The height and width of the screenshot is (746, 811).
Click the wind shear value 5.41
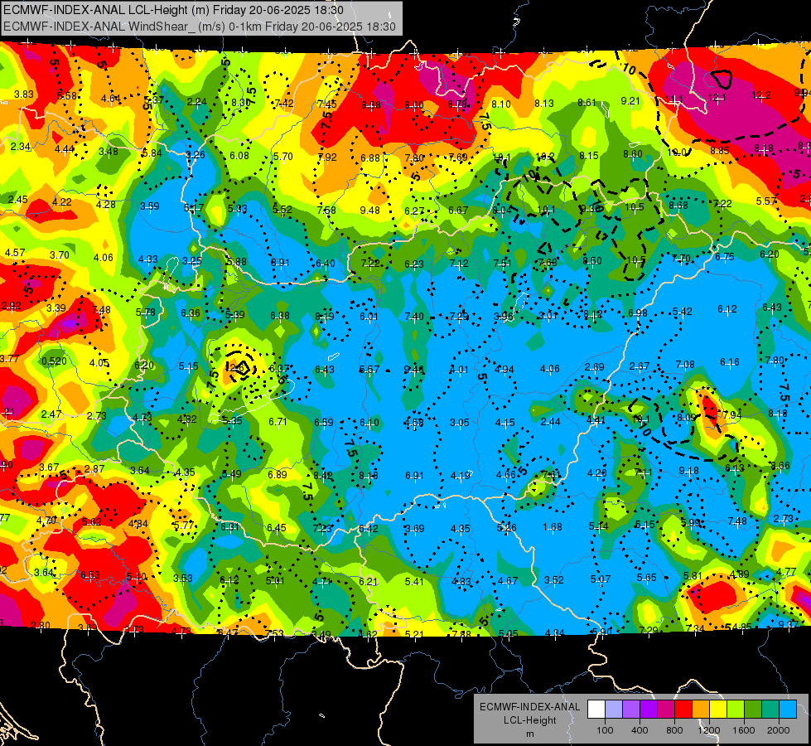tap(414, 581)
